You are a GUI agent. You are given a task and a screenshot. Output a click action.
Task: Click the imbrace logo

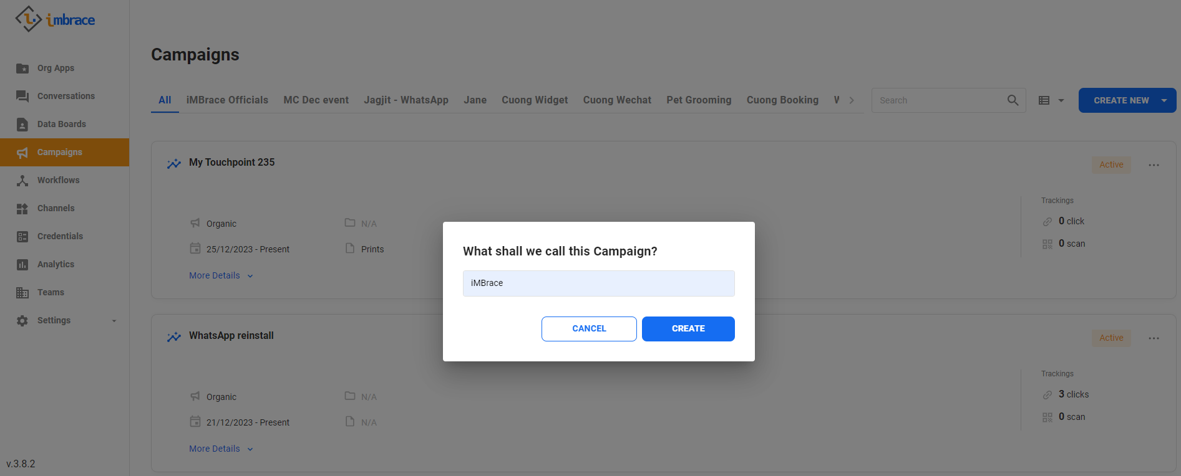[55, 19]
